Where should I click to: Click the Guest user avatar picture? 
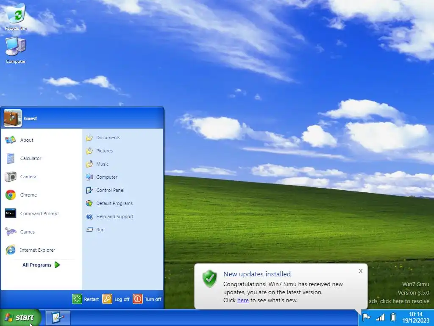tap(13, 118)
